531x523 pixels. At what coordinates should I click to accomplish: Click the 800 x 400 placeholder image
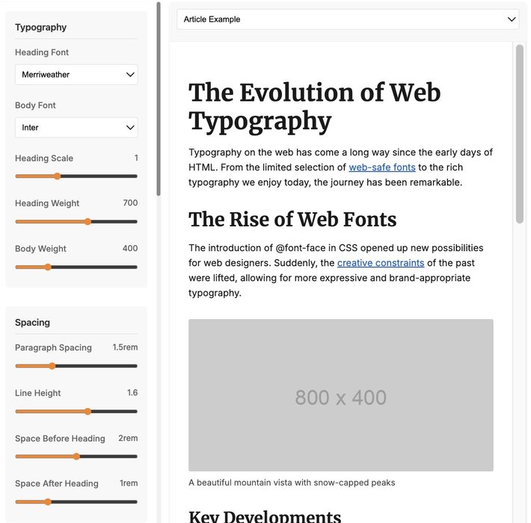pos(340,395)
